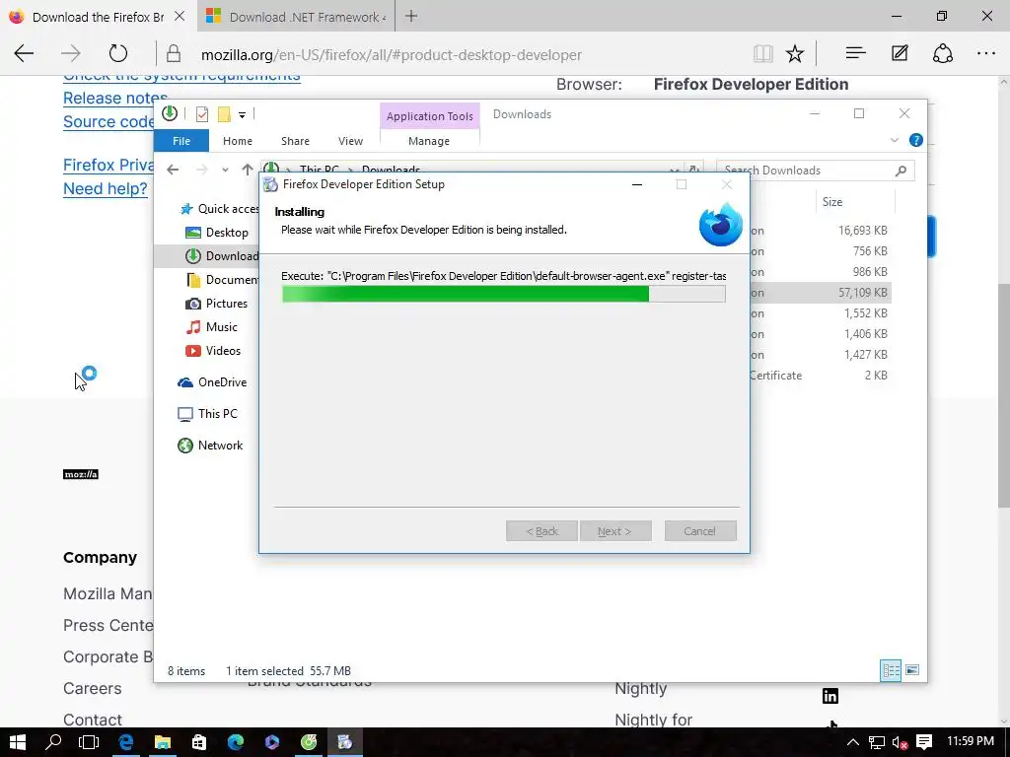Select Pictures in navigation pane
The height and width of the screenshot is (757, 1010).
216,304
